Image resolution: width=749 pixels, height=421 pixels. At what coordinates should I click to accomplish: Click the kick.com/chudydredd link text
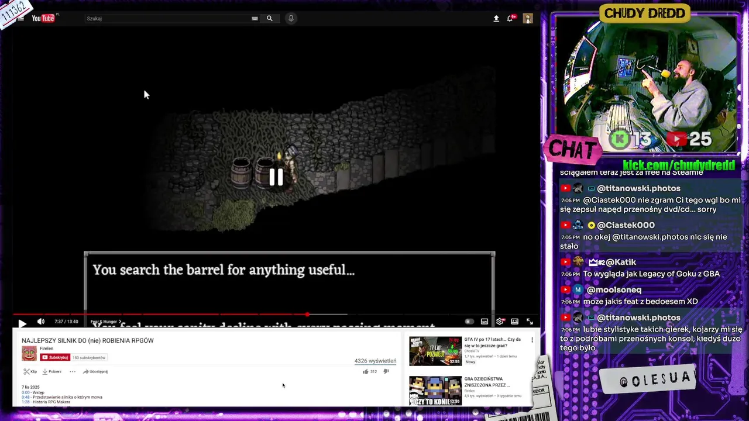(679, 165)
